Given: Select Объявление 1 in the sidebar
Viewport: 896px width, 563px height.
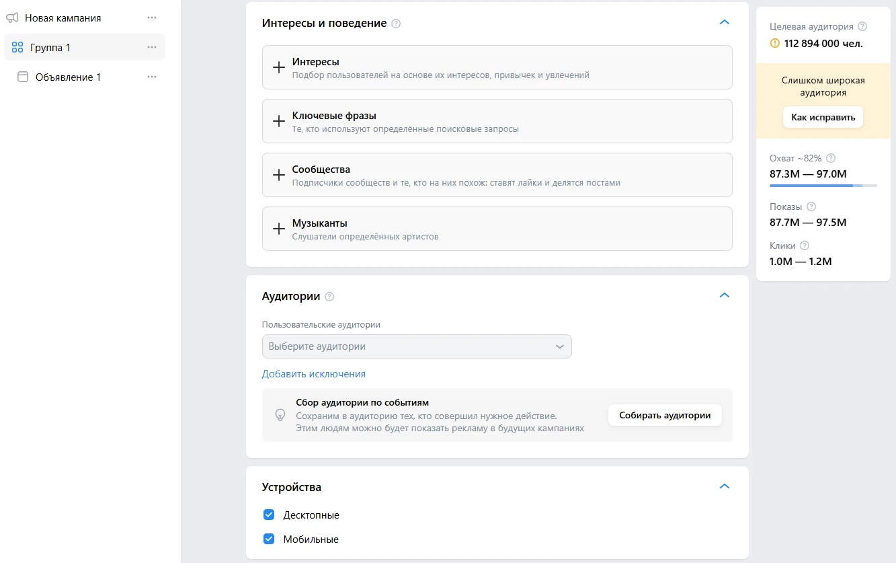Looking at the screenshot, I should 68,77.
